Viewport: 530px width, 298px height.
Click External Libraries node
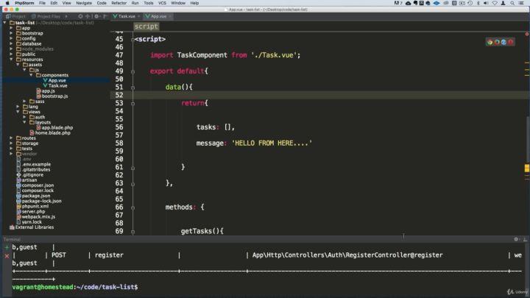[x=34, y=227]
